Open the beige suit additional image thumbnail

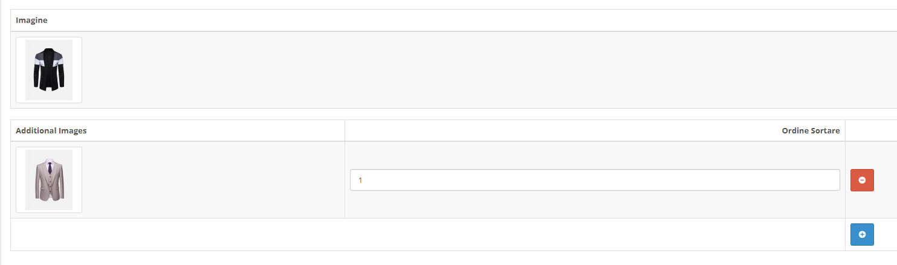(x=49, y=180)
